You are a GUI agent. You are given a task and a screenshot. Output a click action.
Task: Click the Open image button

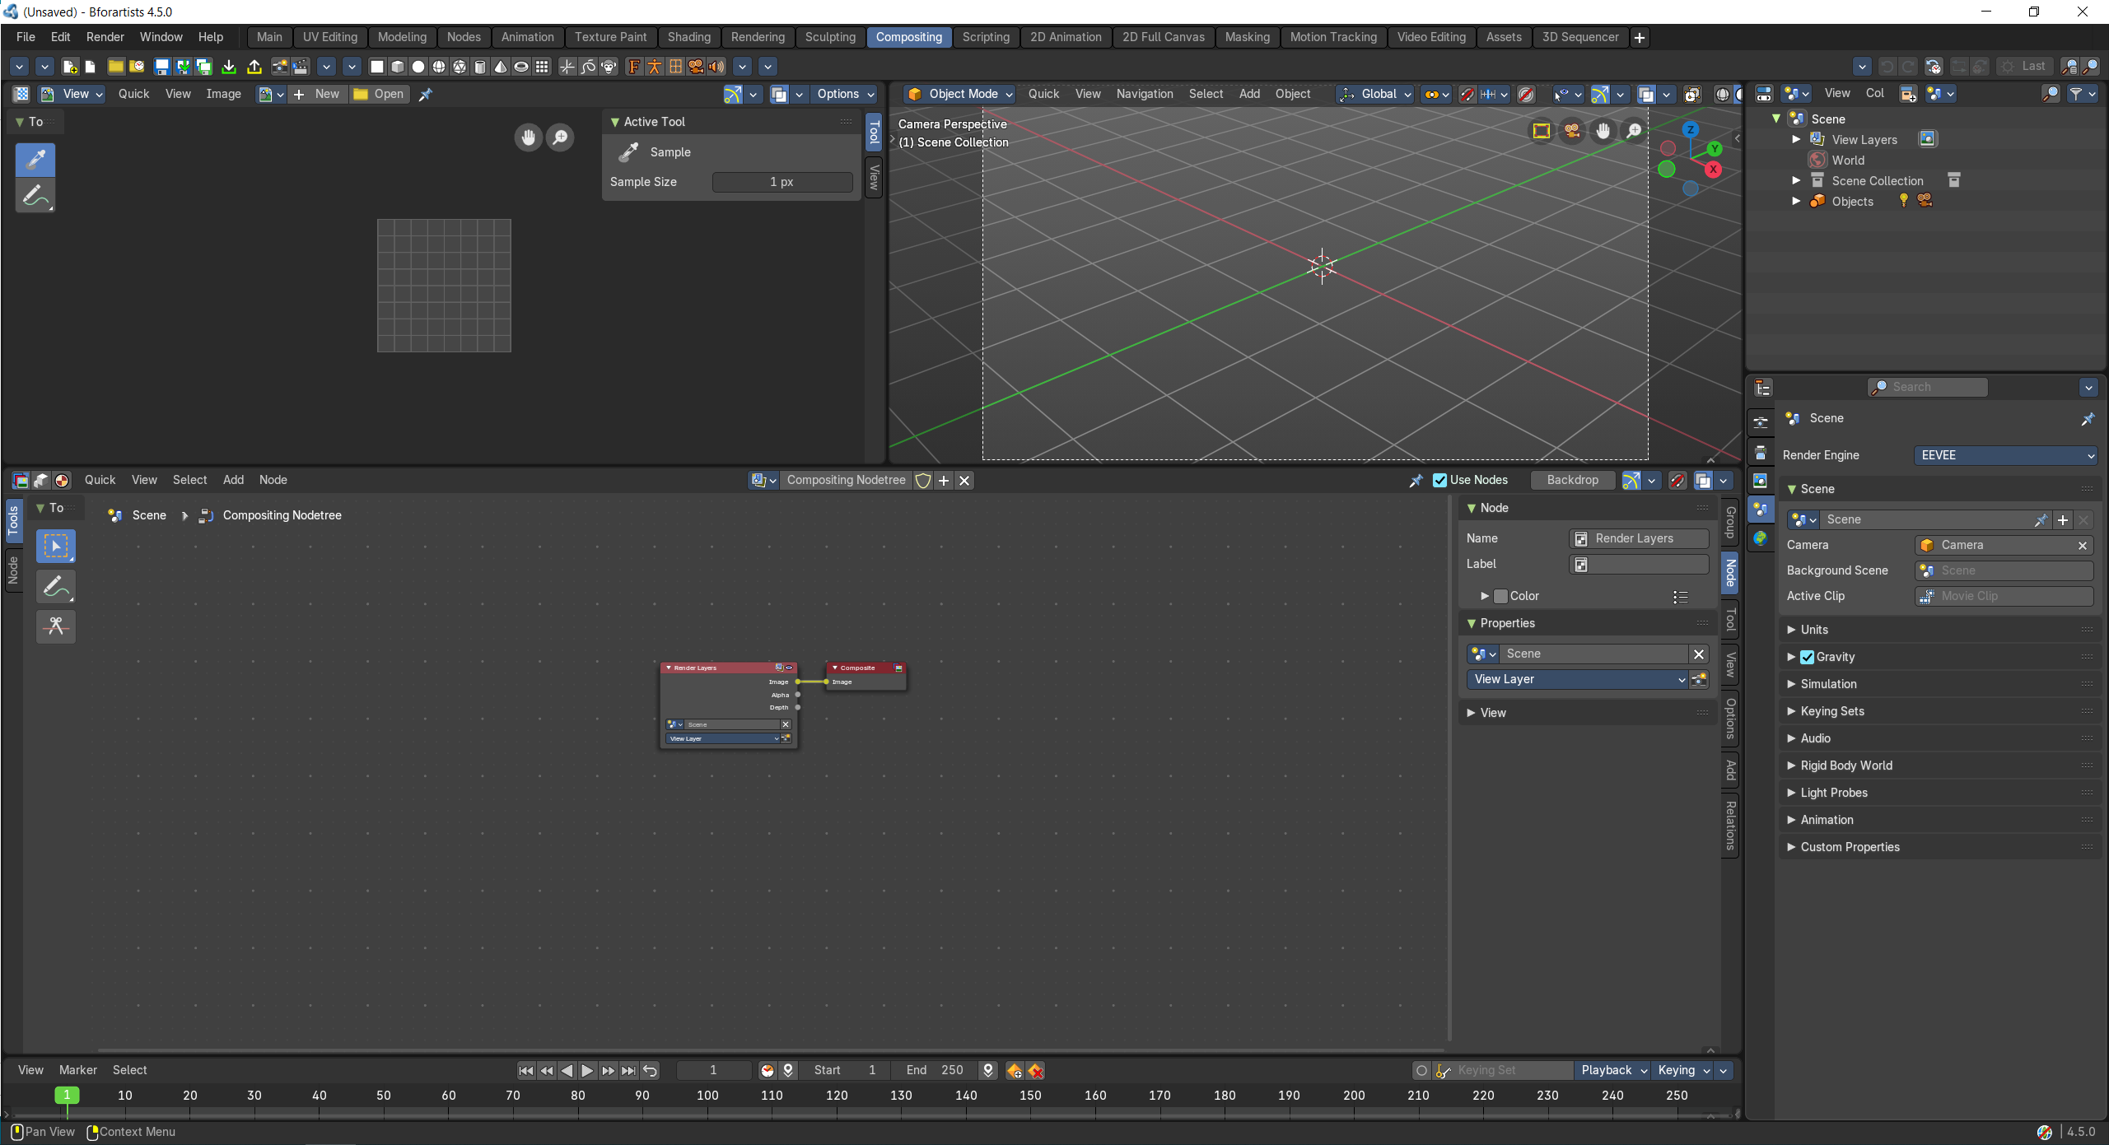click(x=379, y=94)
